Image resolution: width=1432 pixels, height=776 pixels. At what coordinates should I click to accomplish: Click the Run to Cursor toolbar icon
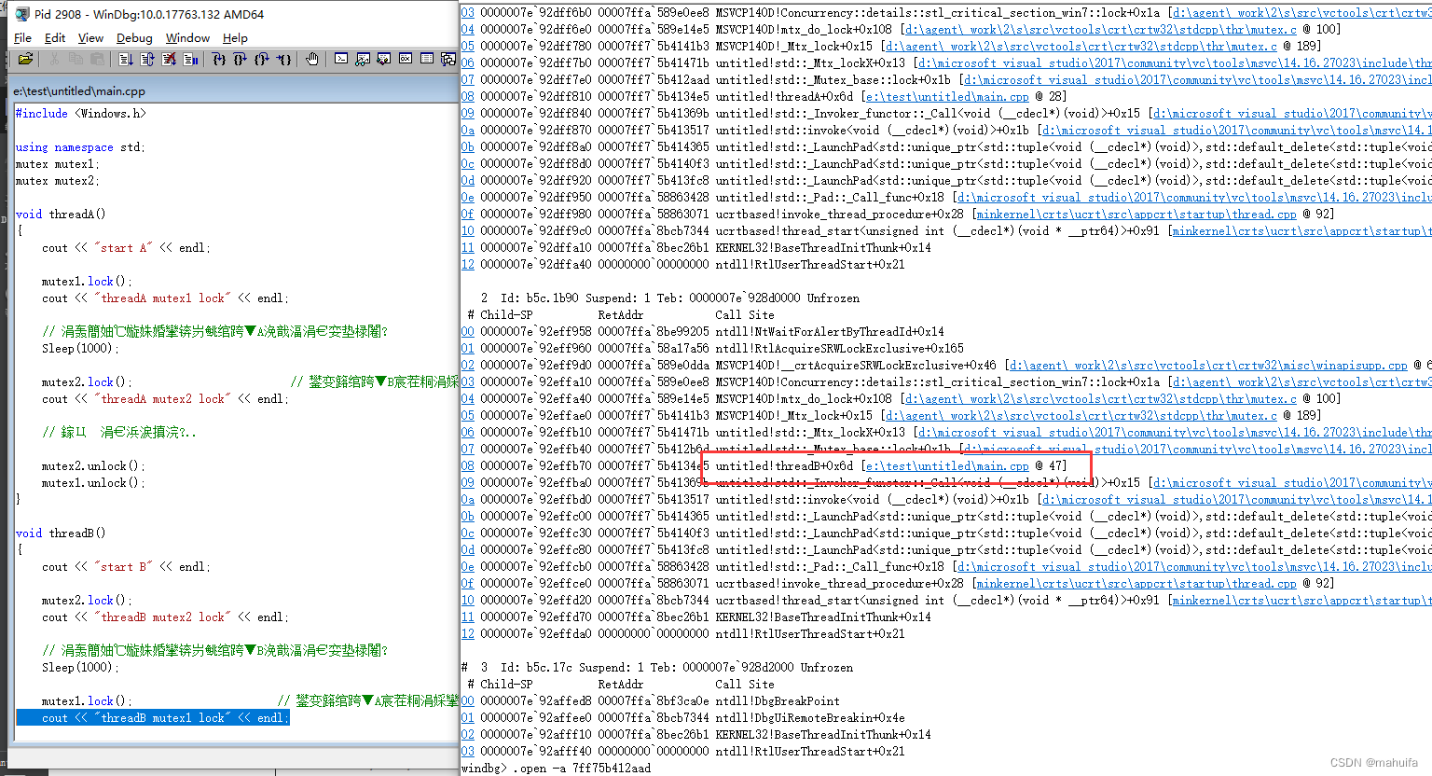pos(283,59)
